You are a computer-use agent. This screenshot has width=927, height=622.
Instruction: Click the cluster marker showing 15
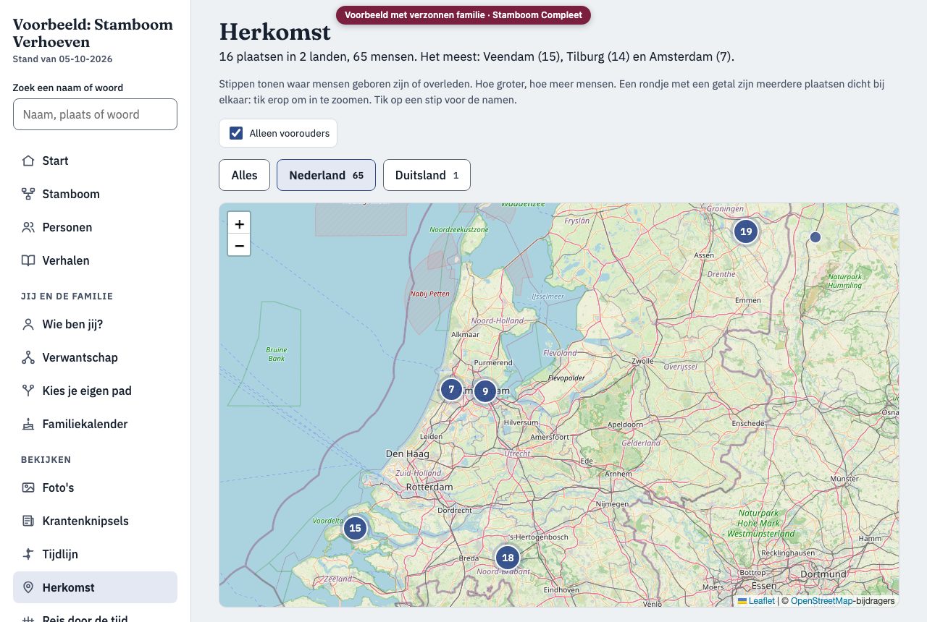355,528
